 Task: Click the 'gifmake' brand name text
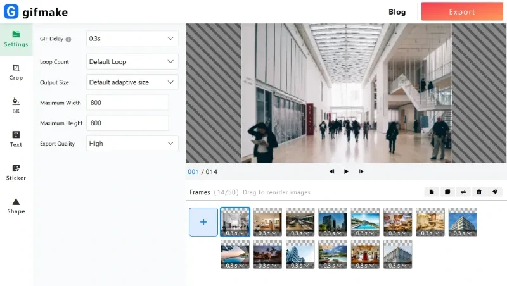[45, 12]
